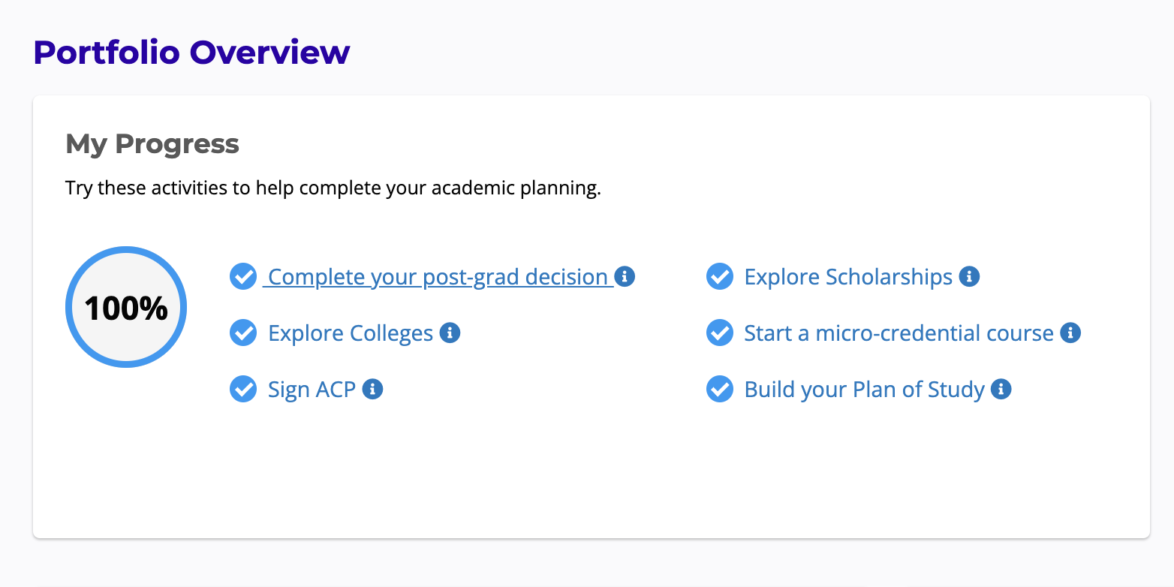Image resolution: width=1174 pixels, height=587 pixels.
Task: Click the checkmark beside Complete your post-grad decision
Action: [x=243, y=276]
